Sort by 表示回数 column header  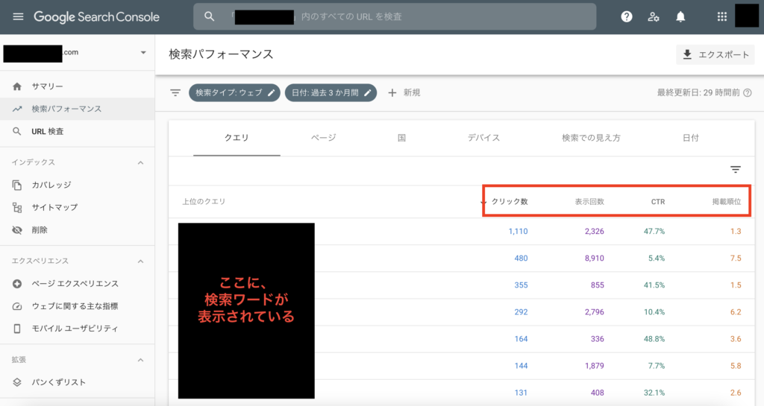point(589,201)
